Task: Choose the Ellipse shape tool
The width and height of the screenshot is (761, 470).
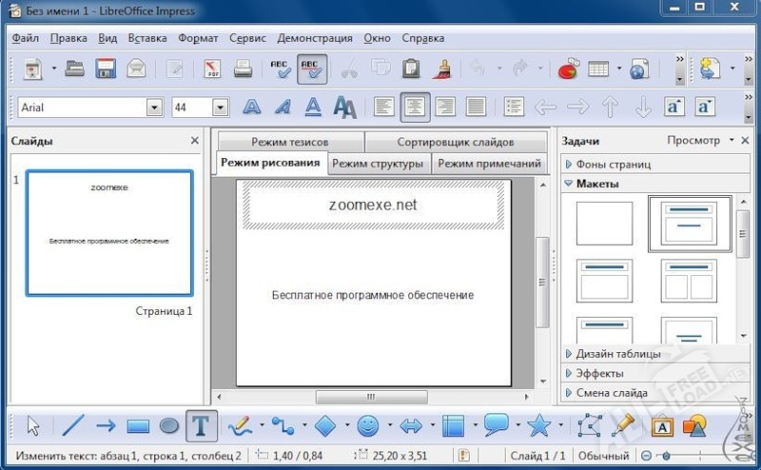Action: [x=169, y=426]
